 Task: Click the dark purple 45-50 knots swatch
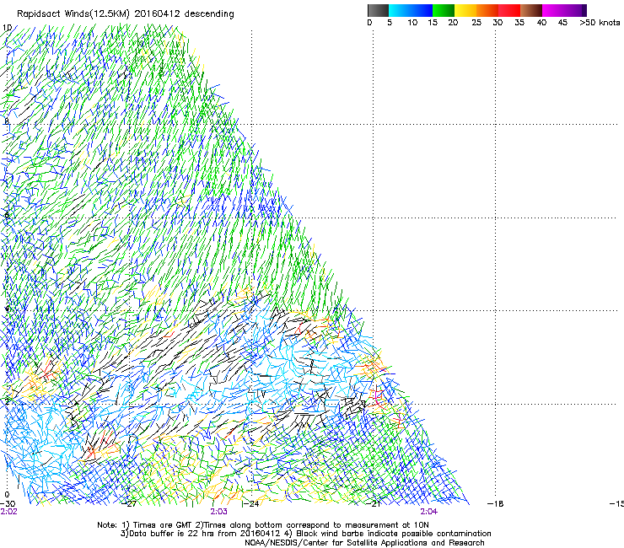[575, 10]
